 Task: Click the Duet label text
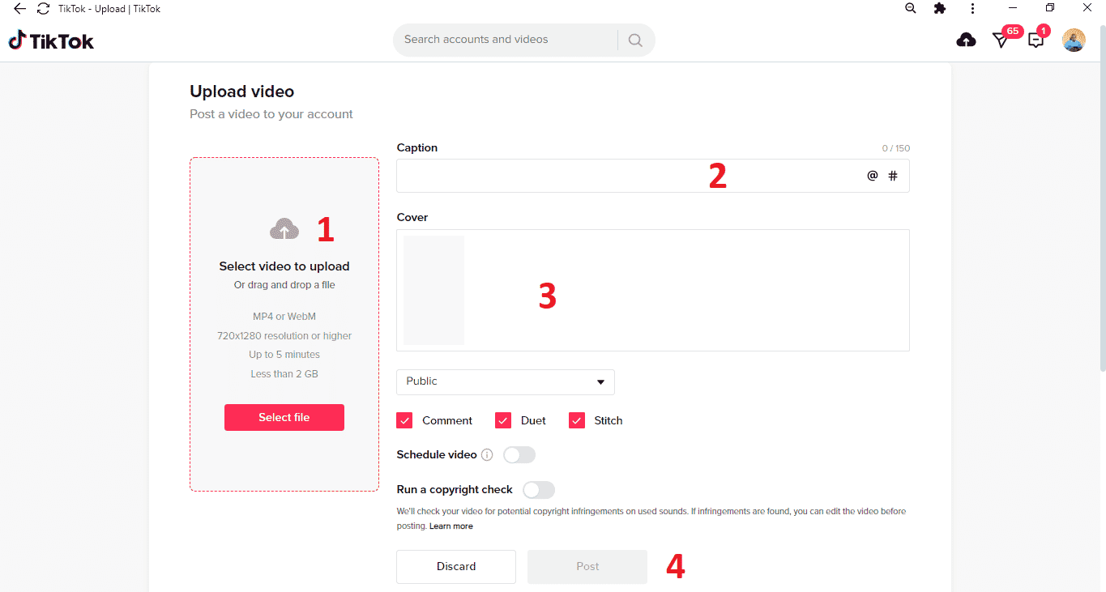click(x=533, y=420)
